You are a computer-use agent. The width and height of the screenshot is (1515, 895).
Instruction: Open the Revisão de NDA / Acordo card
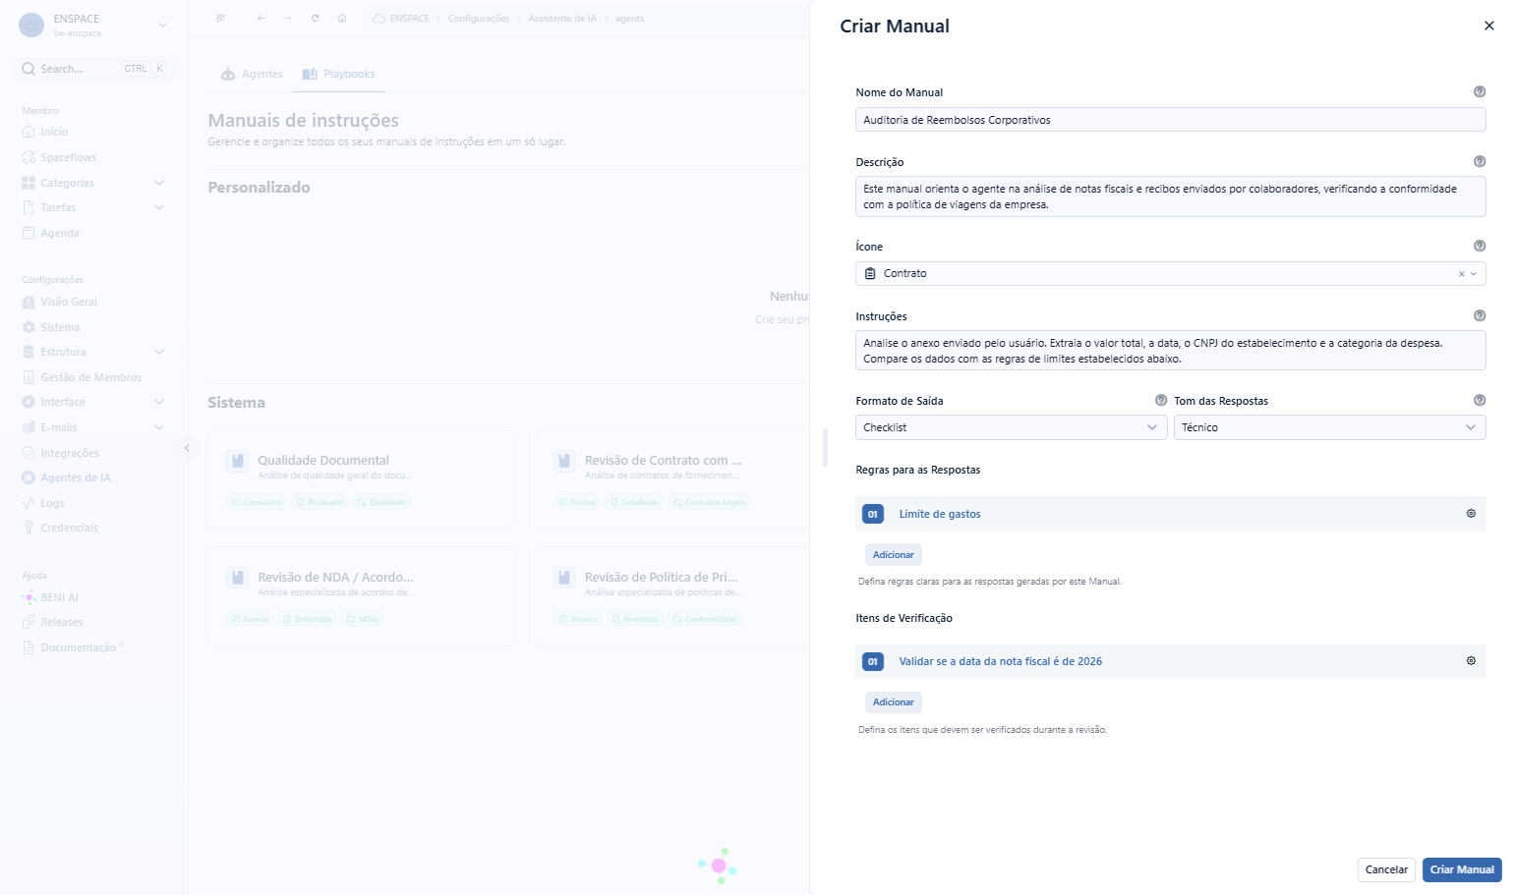point(362,596)
